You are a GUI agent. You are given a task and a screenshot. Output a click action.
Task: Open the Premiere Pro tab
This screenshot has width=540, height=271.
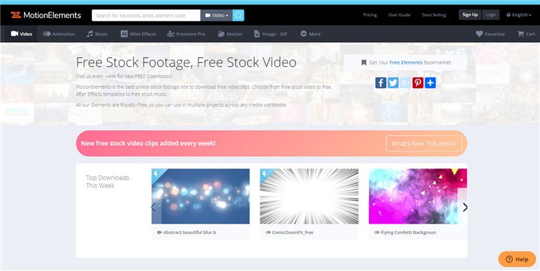coord(186,34)
